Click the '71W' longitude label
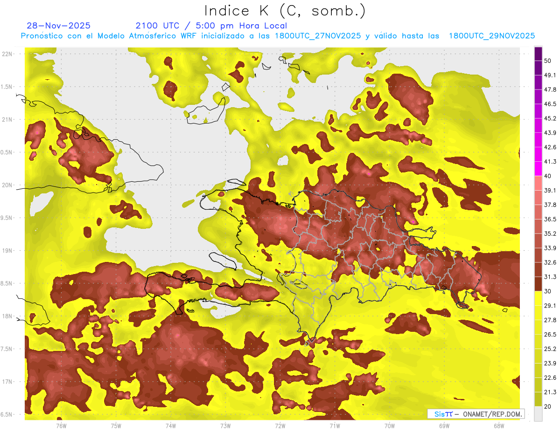This screenshot has width=560, height=432. click(x=335, y=426)
